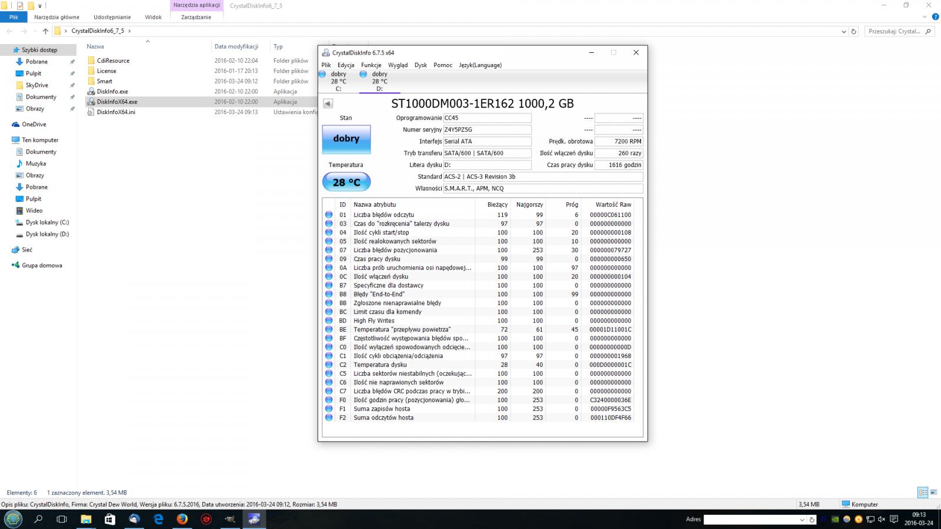Viewport: 941px width, 529px height.
Task: Switch Explorer to details view icon
Action: (923, 493)
